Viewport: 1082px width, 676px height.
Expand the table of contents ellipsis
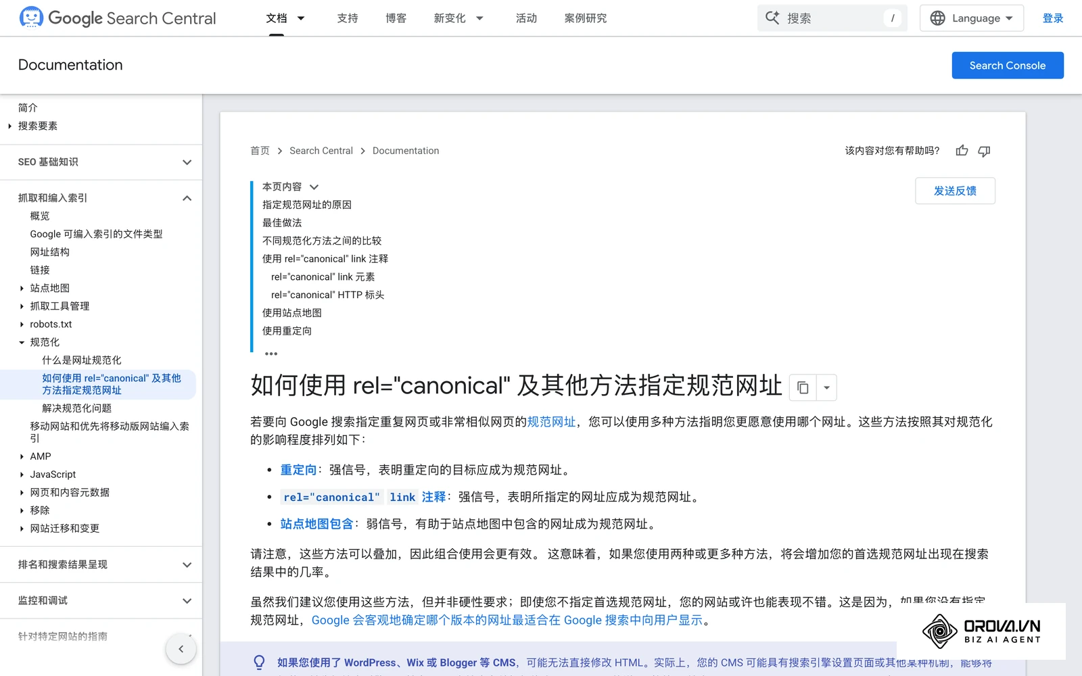click(271, 354)
